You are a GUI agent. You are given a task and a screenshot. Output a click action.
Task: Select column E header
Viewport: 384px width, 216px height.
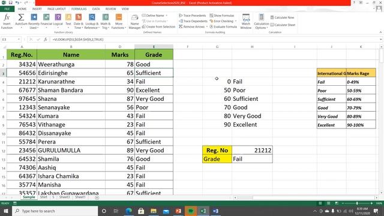[x=154, y=47]
